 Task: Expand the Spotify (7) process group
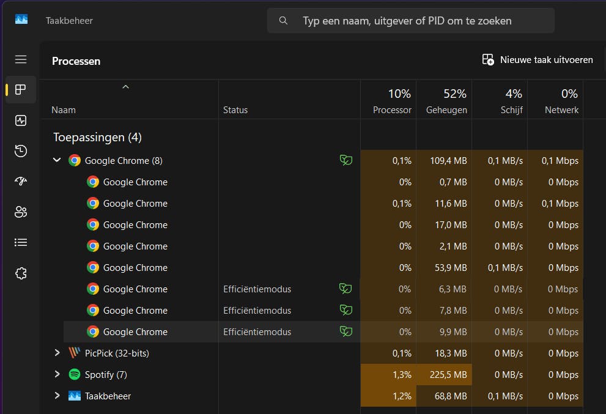click(x=57, y=374)
